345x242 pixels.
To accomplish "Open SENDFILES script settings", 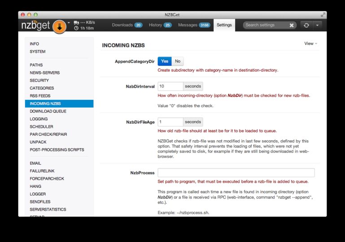I will [x=40, y=202].
